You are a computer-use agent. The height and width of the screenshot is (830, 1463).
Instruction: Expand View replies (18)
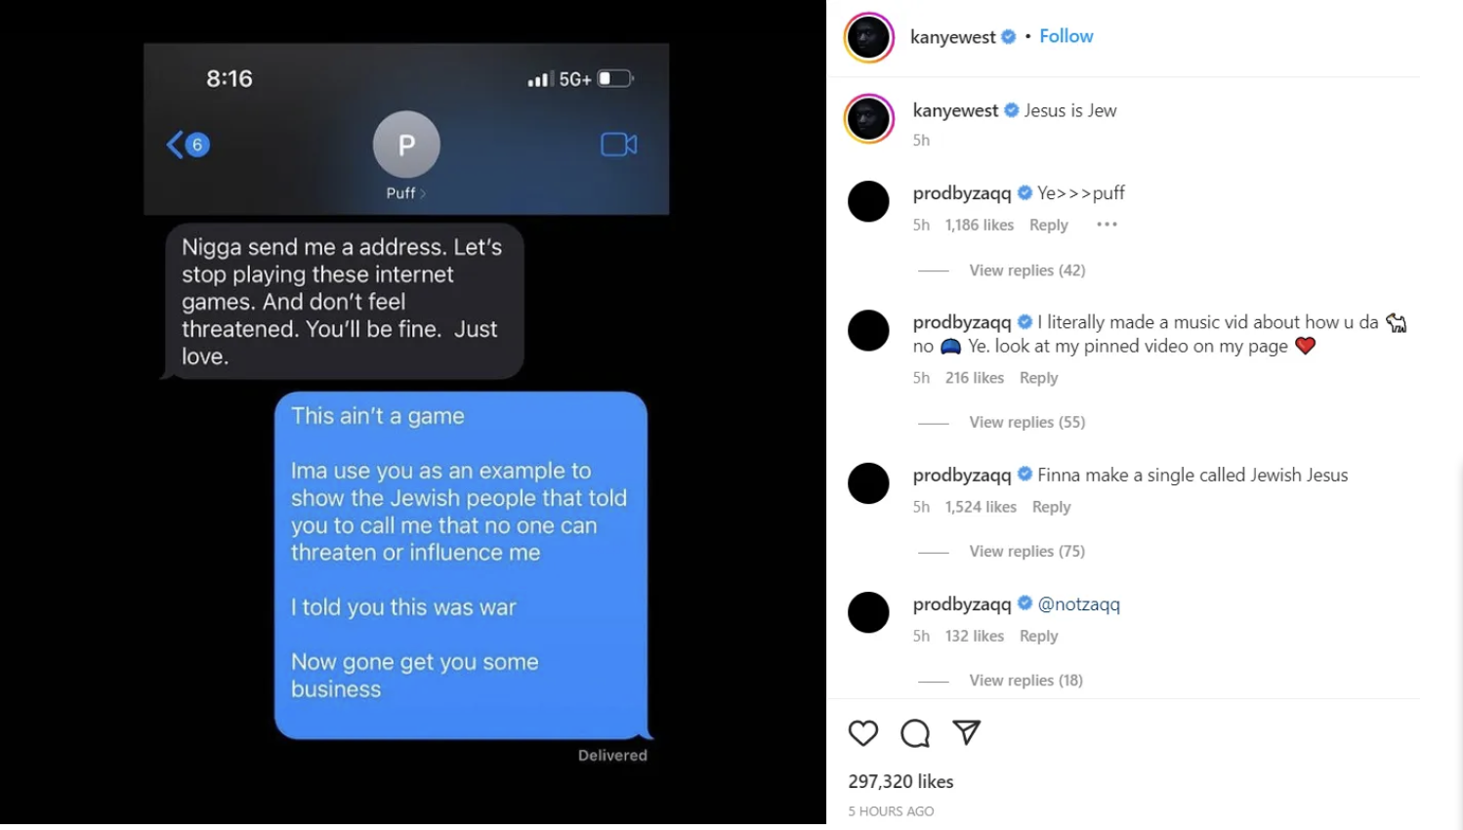[x=1025, y=680]
